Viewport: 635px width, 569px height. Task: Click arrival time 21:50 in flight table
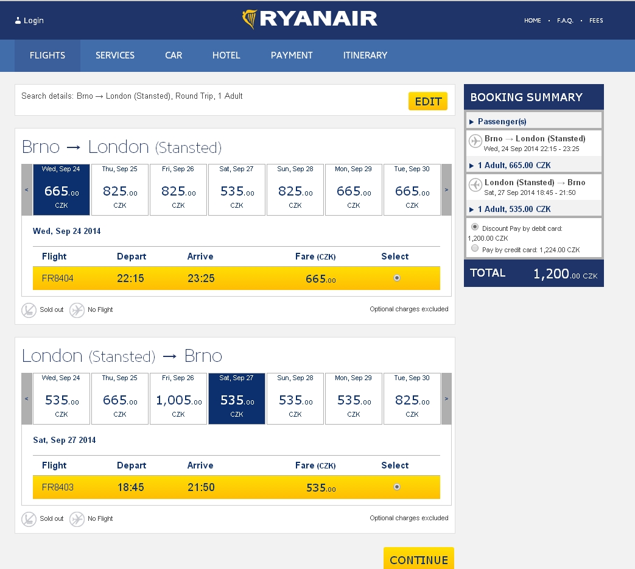(201, 487)
